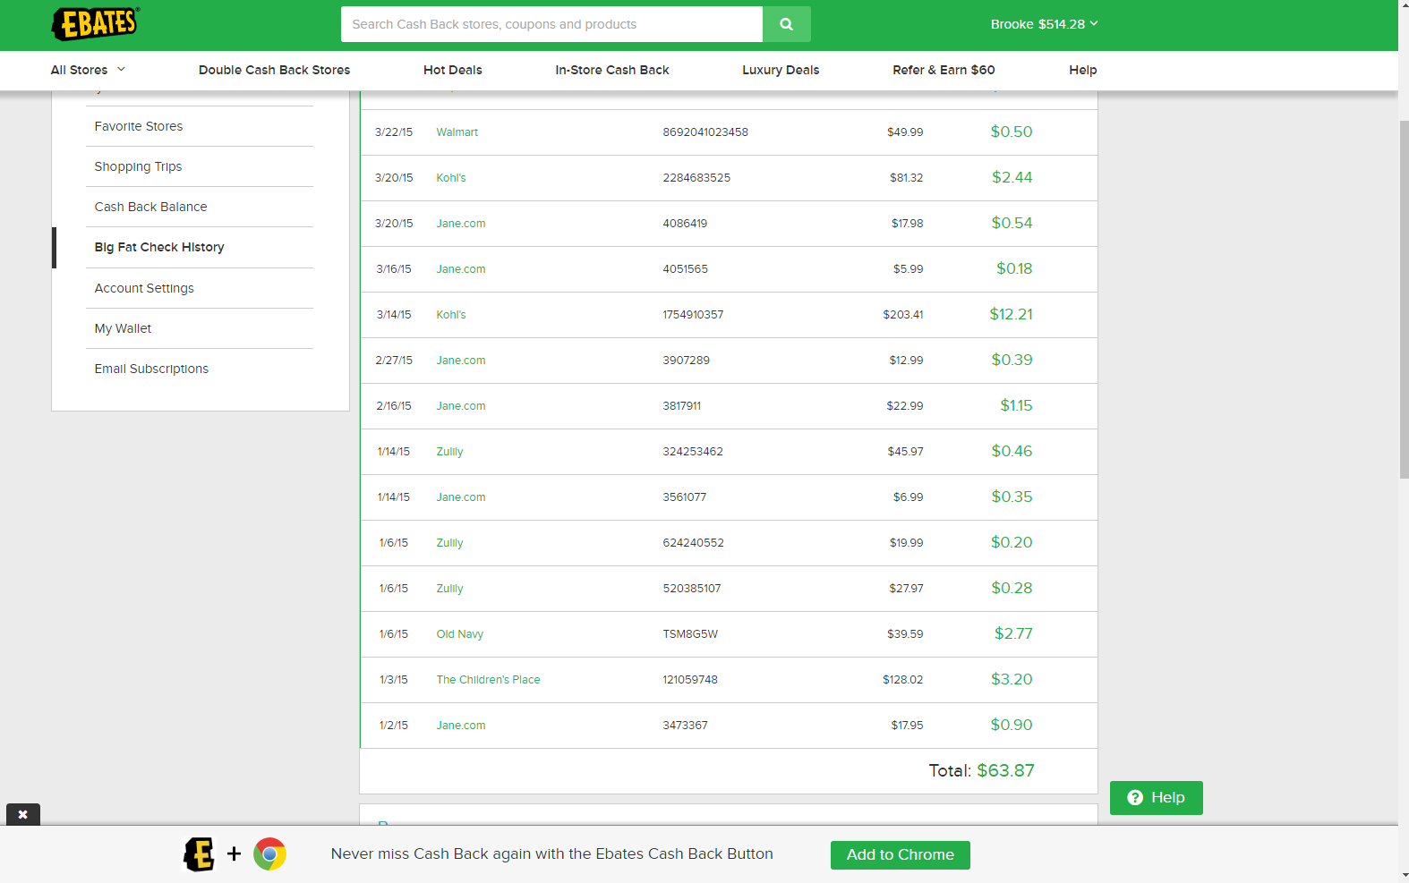Click Jane.com link for order 3561077
The height and width of the screenshot is (883, 1409).
click(x=461, y=497)
